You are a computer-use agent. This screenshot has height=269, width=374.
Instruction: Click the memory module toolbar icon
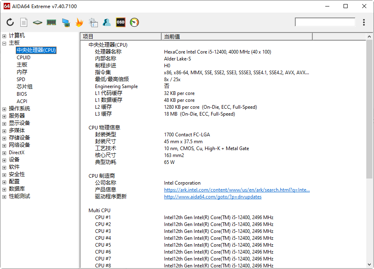click(51, 22)
